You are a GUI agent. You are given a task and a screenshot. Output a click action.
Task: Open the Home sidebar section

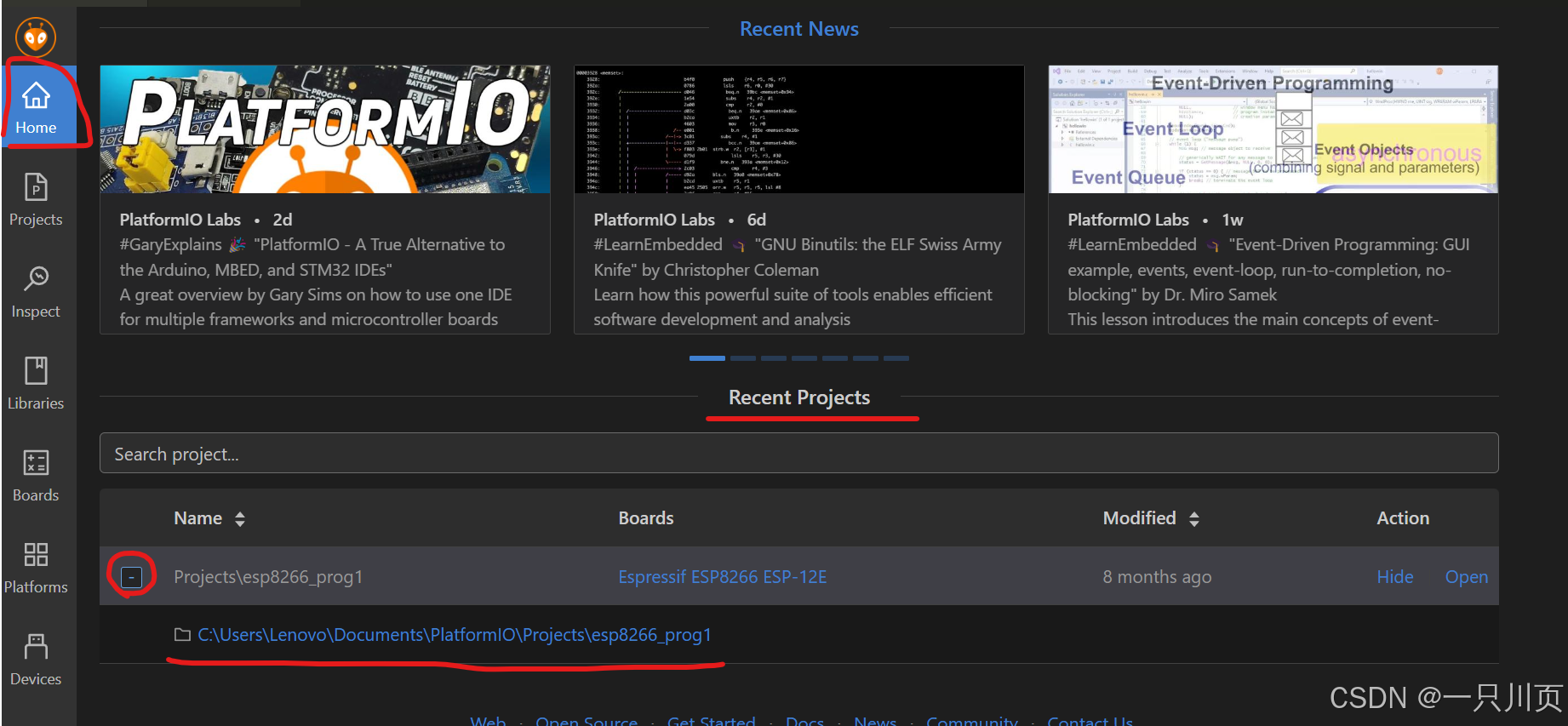(x=36, y=108)
